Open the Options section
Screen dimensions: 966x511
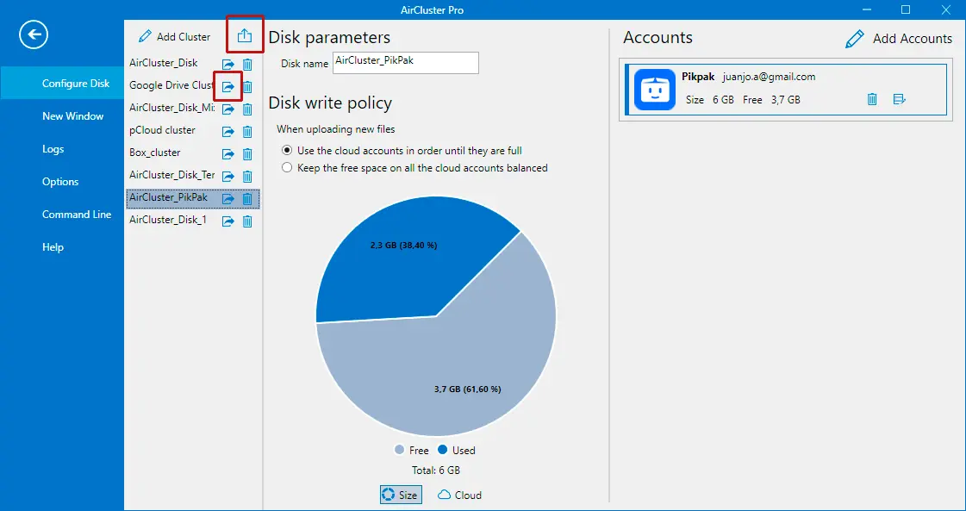click(61, 181)
